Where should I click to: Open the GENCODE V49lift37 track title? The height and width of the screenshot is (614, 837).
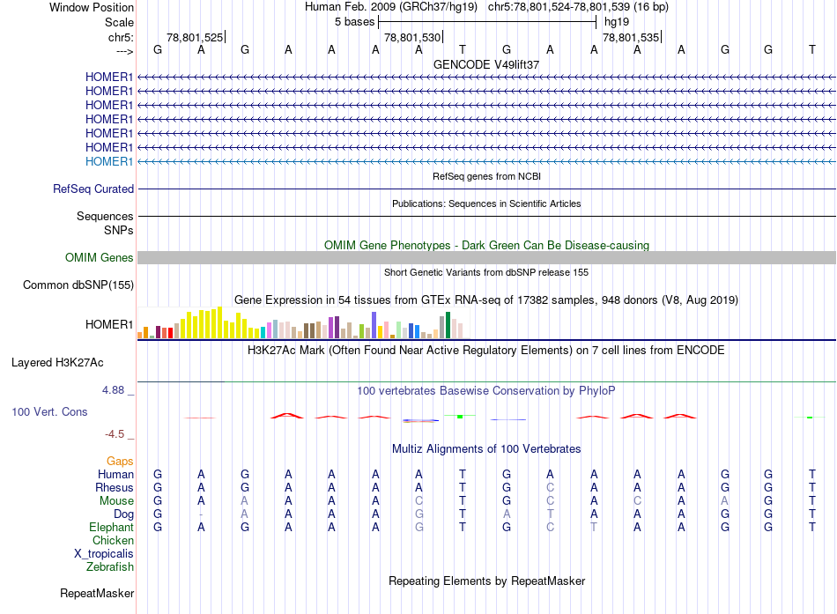[x=486, y=64]
